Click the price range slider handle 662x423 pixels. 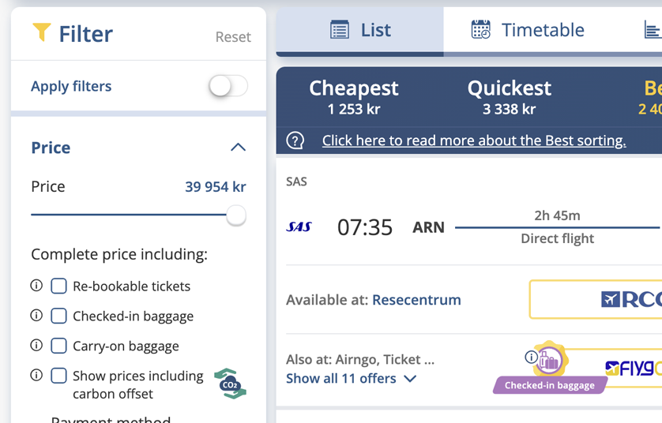point(235,215)
